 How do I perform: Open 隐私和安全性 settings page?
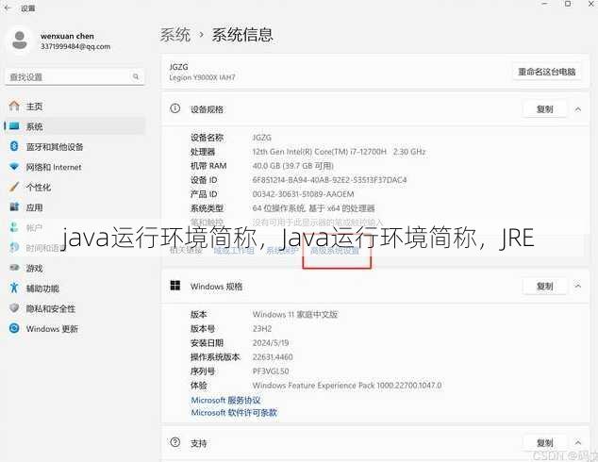(51, 308)
